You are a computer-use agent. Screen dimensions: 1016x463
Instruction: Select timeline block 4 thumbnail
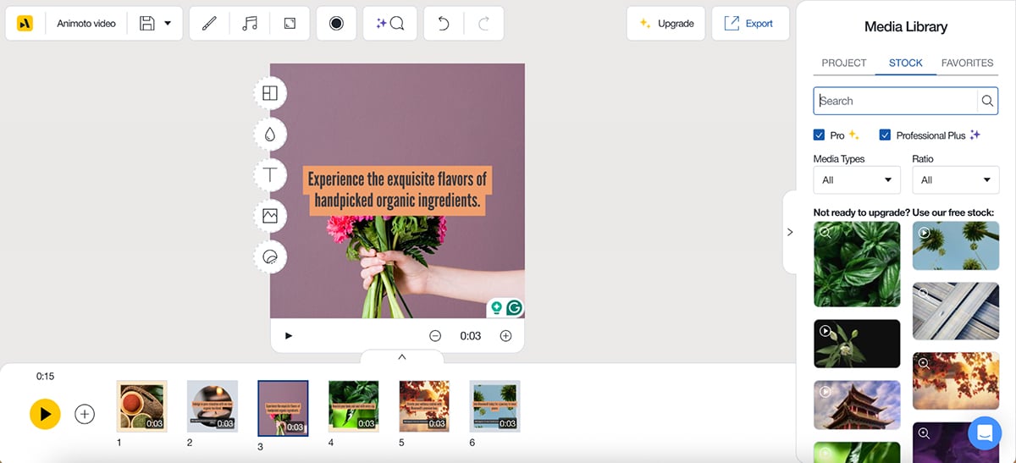click(x=353, y=406)
